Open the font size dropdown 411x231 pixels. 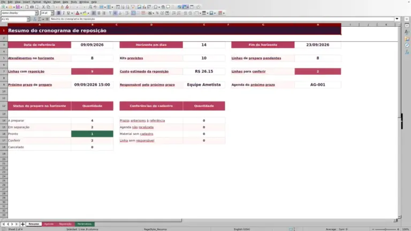pyautogui.click(x=52, y=13)
